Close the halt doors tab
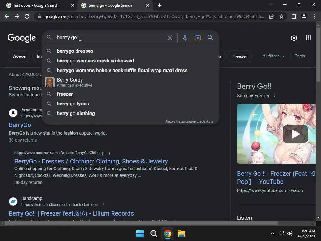 point(73,5)
